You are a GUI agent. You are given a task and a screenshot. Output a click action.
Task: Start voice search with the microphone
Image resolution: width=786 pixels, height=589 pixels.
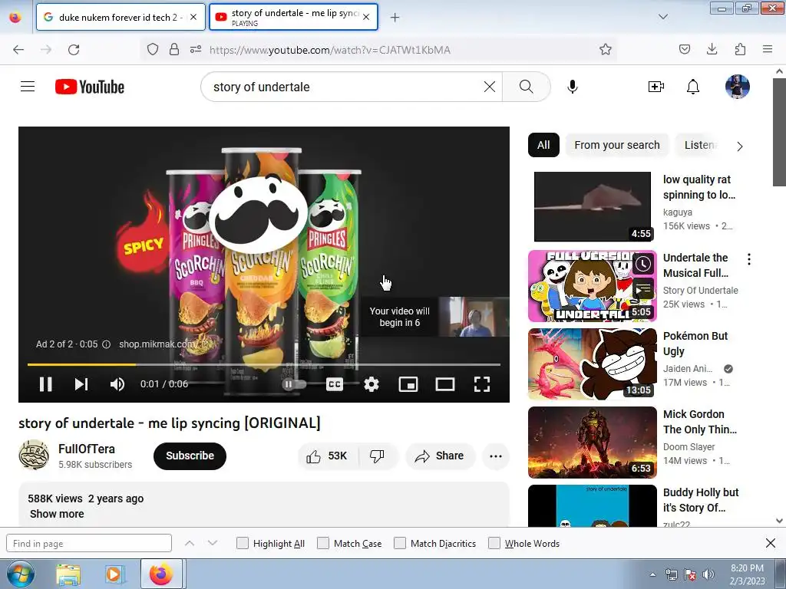[x=573, y=87]
